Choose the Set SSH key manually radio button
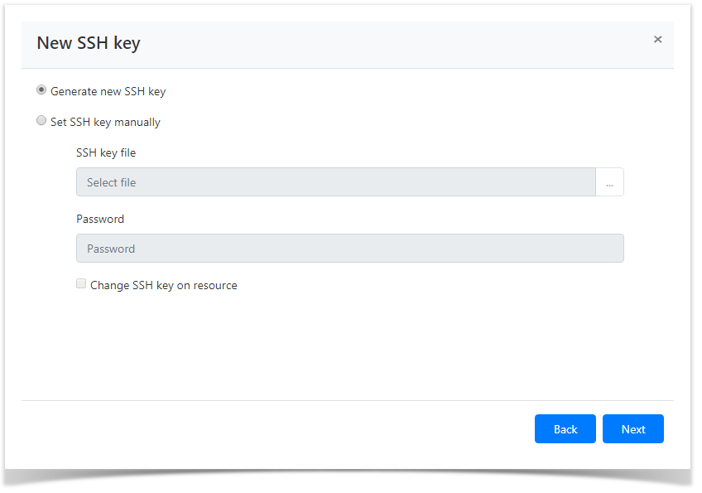The image size is (702, 493). [41, 121]
